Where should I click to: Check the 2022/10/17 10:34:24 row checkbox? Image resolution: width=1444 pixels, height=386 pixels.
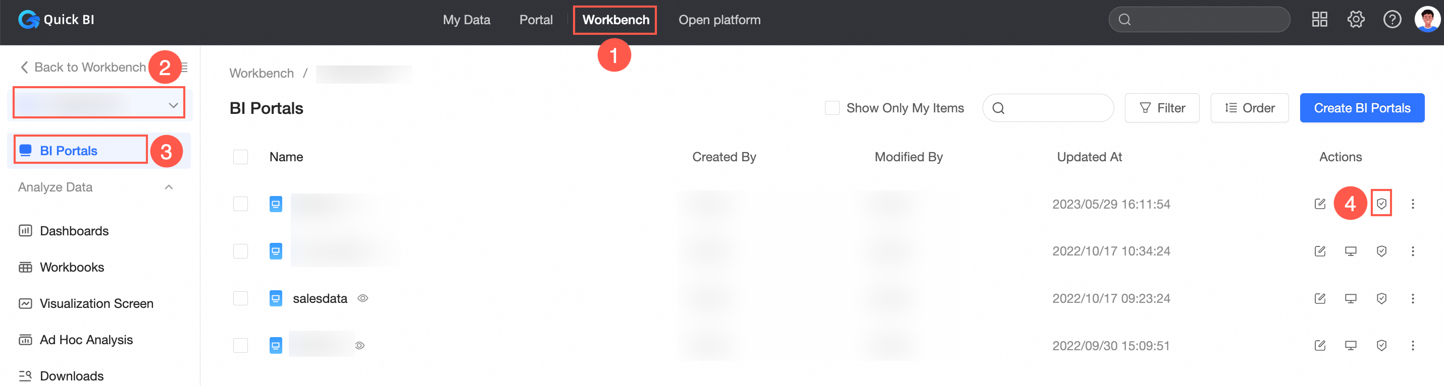[240, 251]
